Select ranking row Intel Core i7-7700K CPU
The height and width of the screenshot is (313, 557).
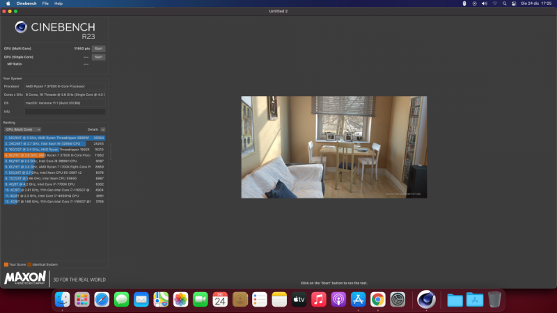pyautogui.click(x=54, y=184)
